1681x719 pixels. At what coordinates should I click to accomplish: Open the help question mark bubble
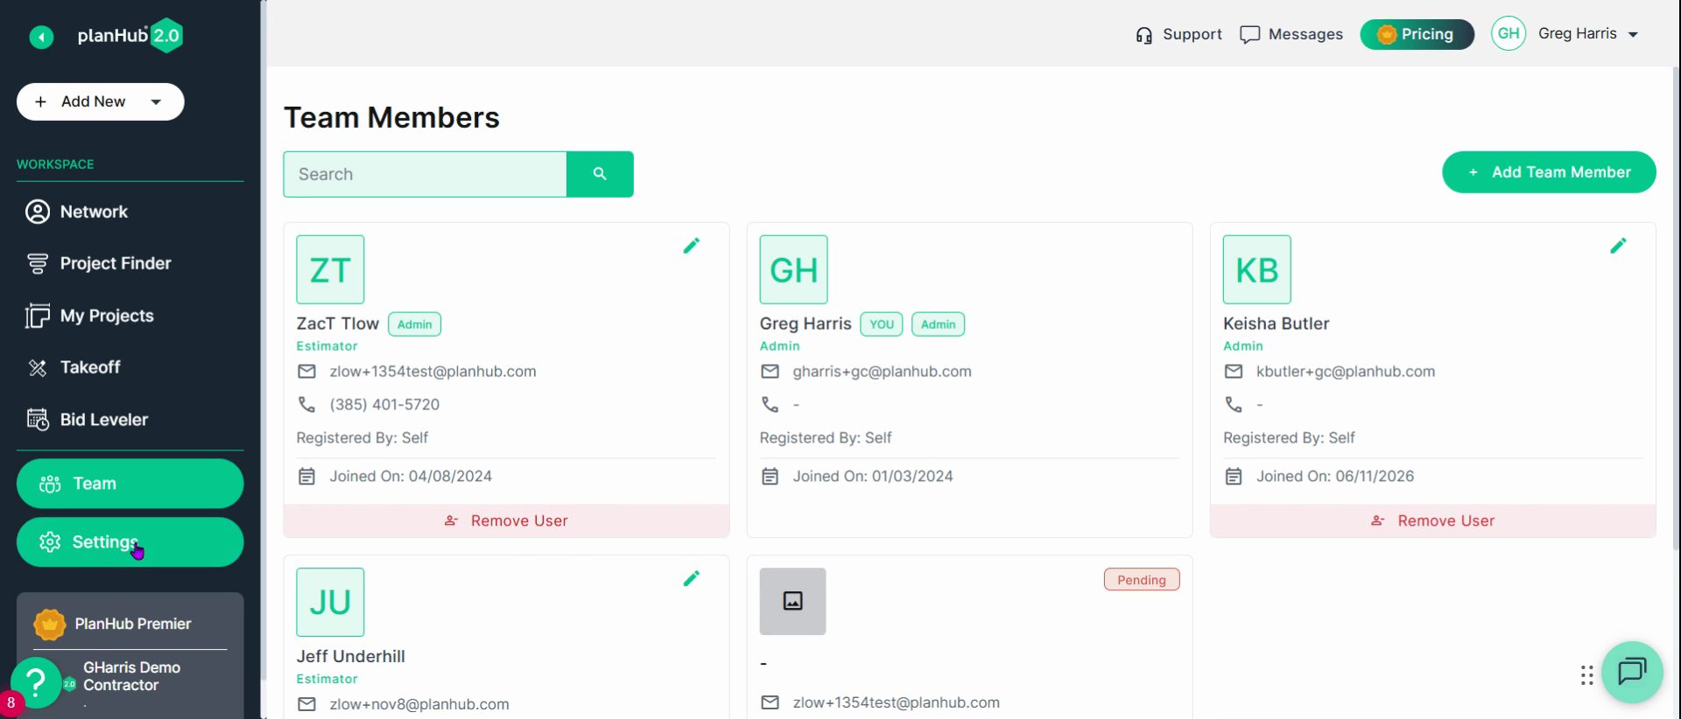(x=36, y=682)
